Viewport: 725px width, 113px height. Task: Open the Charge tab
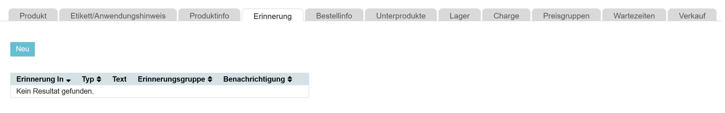click(506, 16)
